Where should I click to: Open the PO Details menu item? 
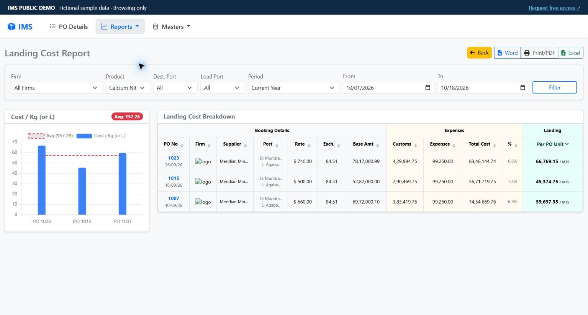pos(69,26)
